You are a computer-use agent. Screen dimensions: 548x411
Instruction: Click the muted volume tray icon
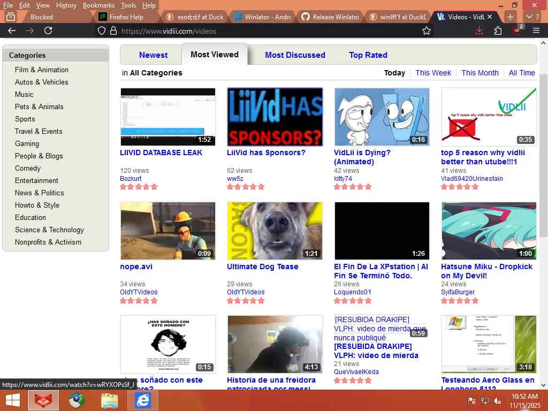497,401
